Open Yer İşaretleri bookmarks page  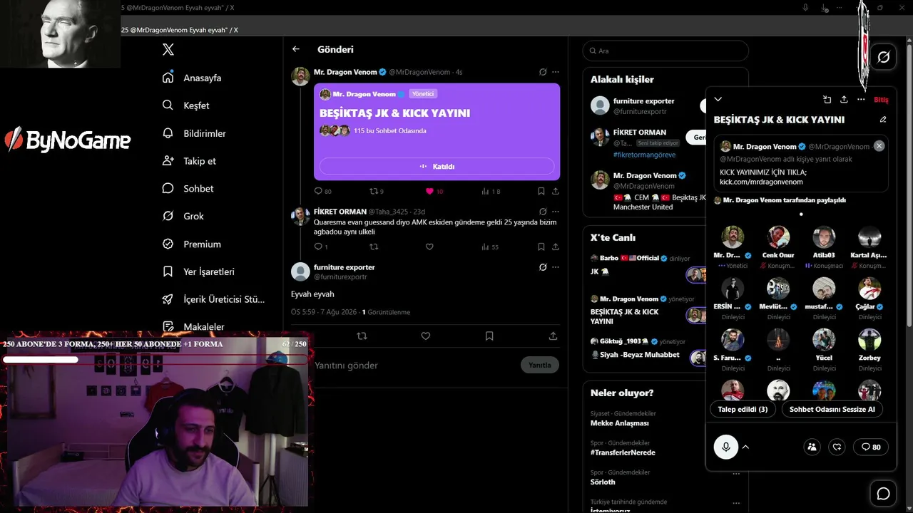point(198,271)
